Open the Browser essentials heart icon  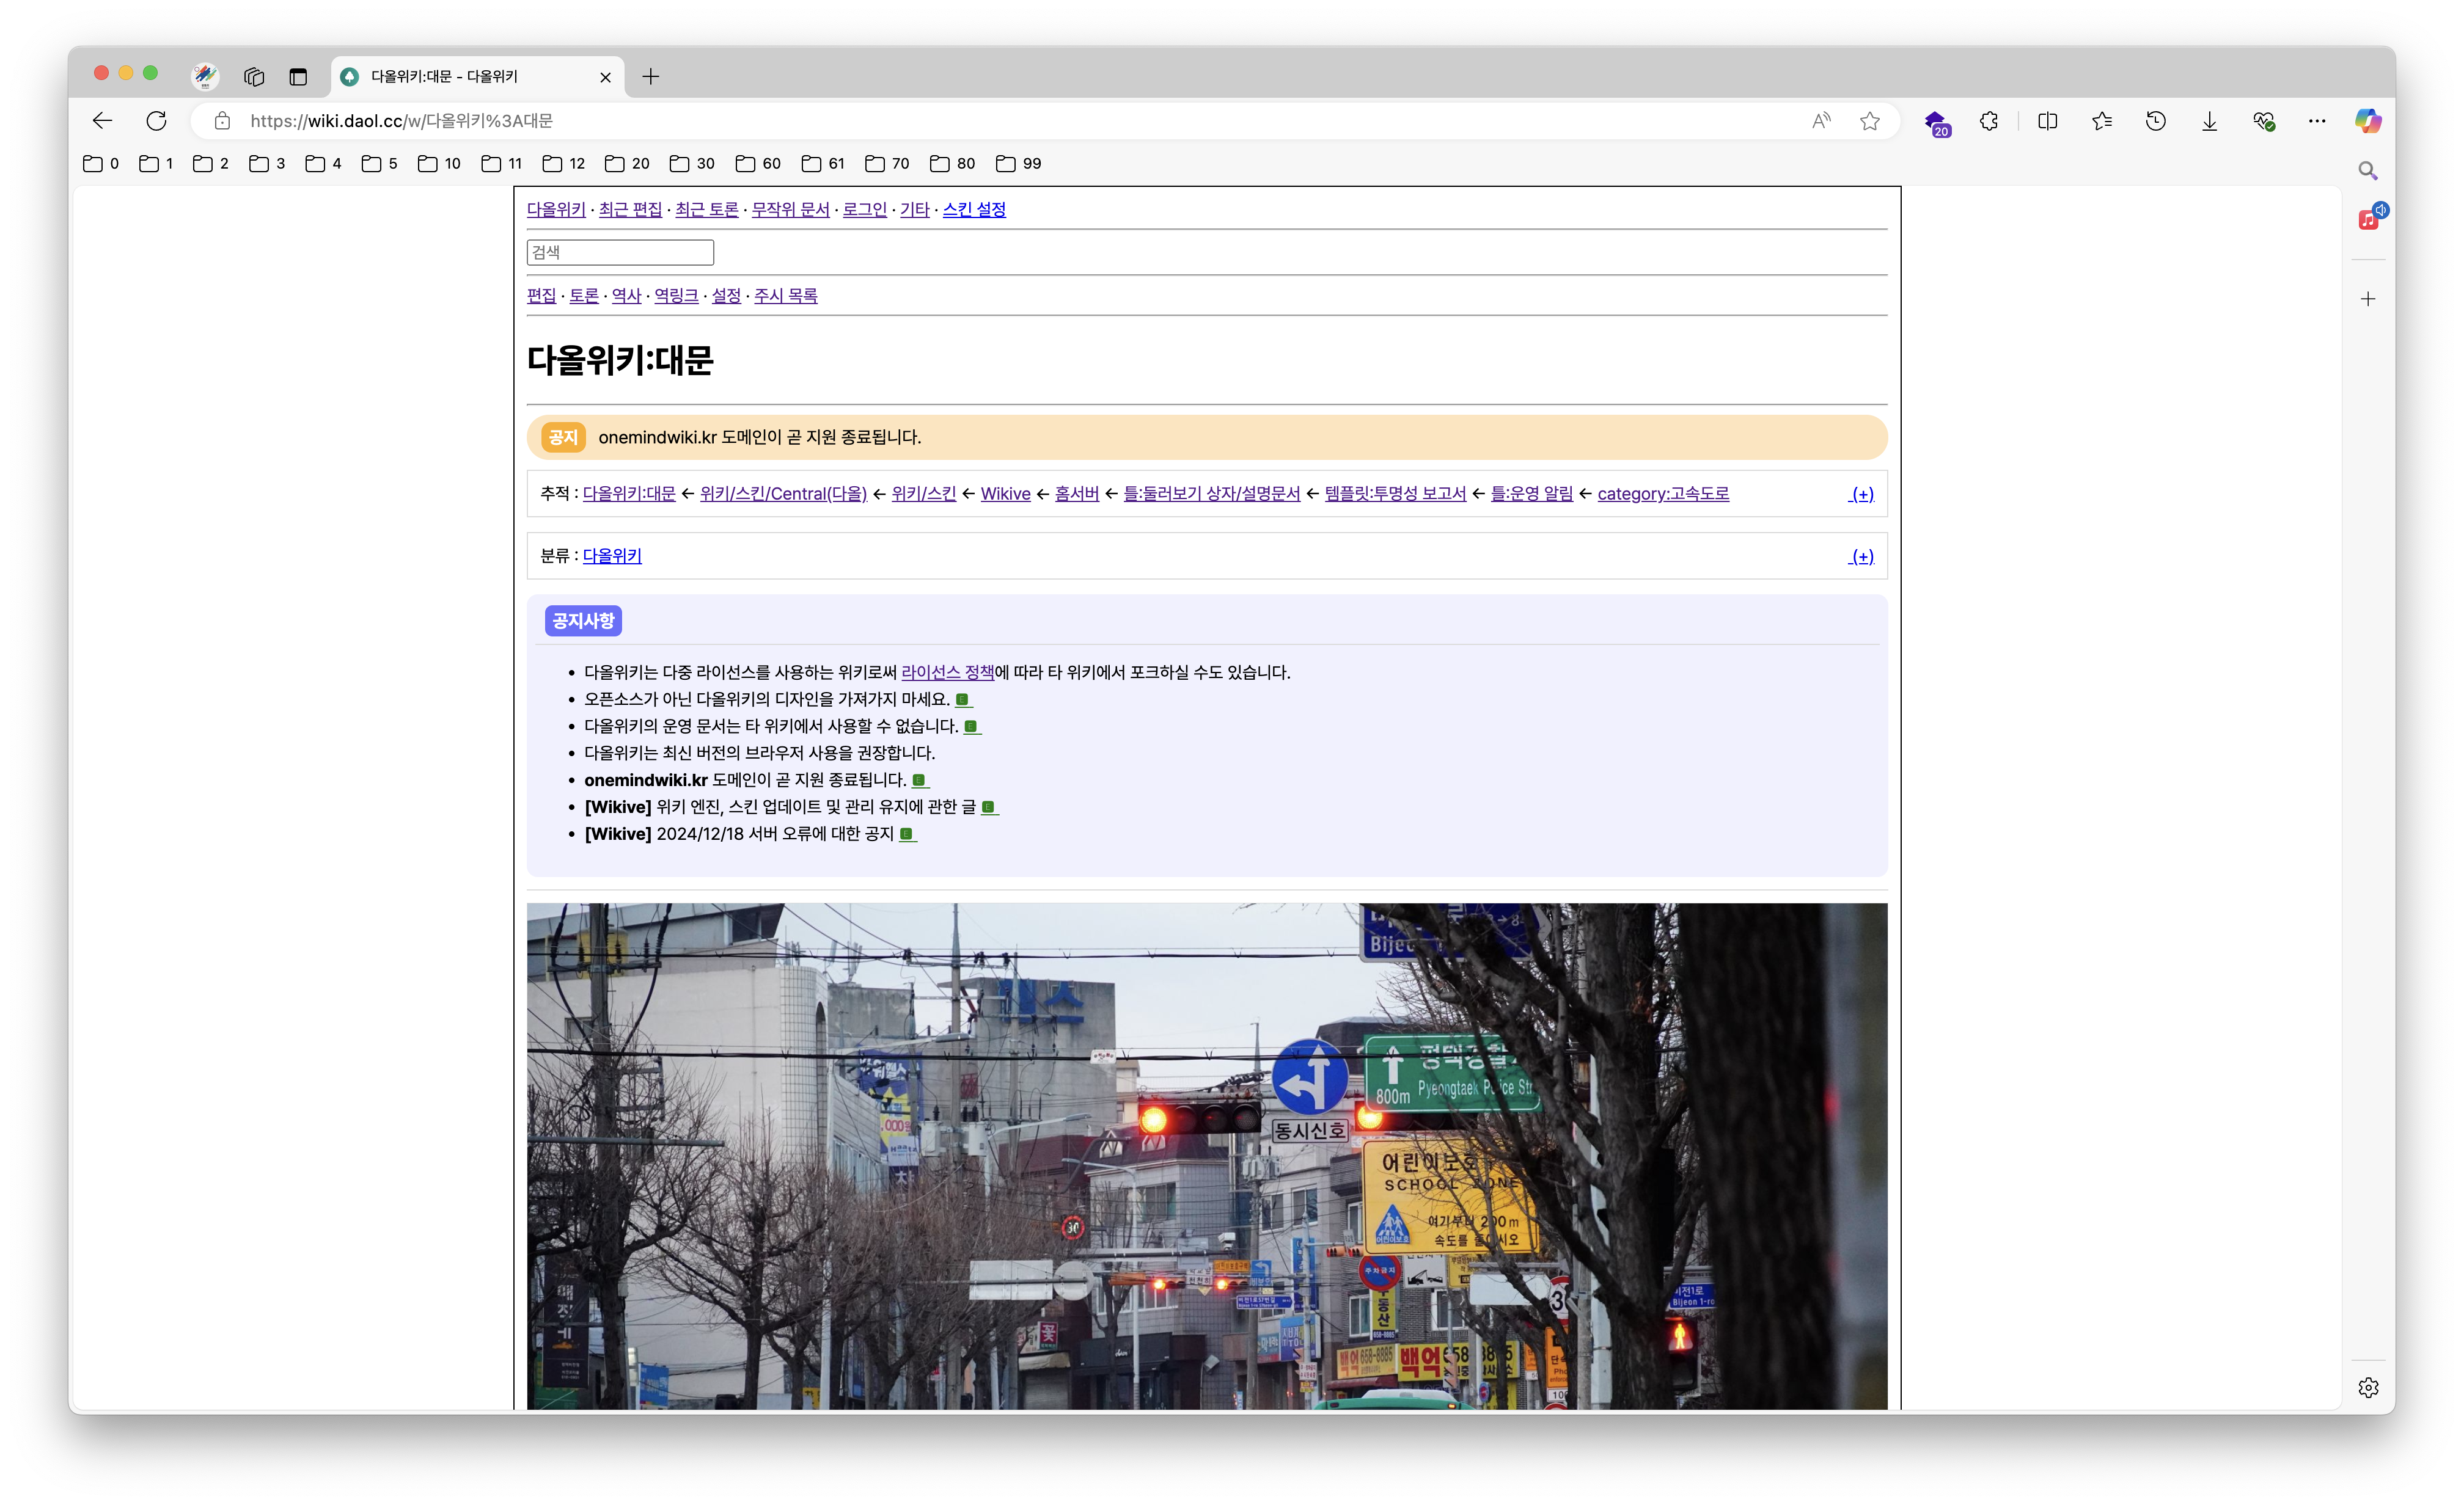[x=2264, y=121]
